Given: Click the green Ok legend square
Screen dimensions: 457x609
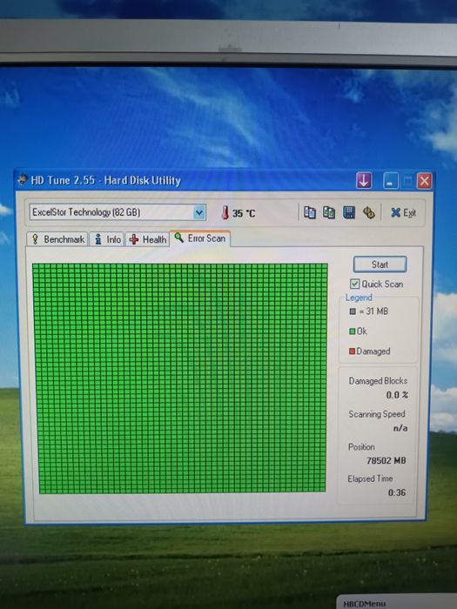Looking at the screenshot, I should (x=352, y=331).
